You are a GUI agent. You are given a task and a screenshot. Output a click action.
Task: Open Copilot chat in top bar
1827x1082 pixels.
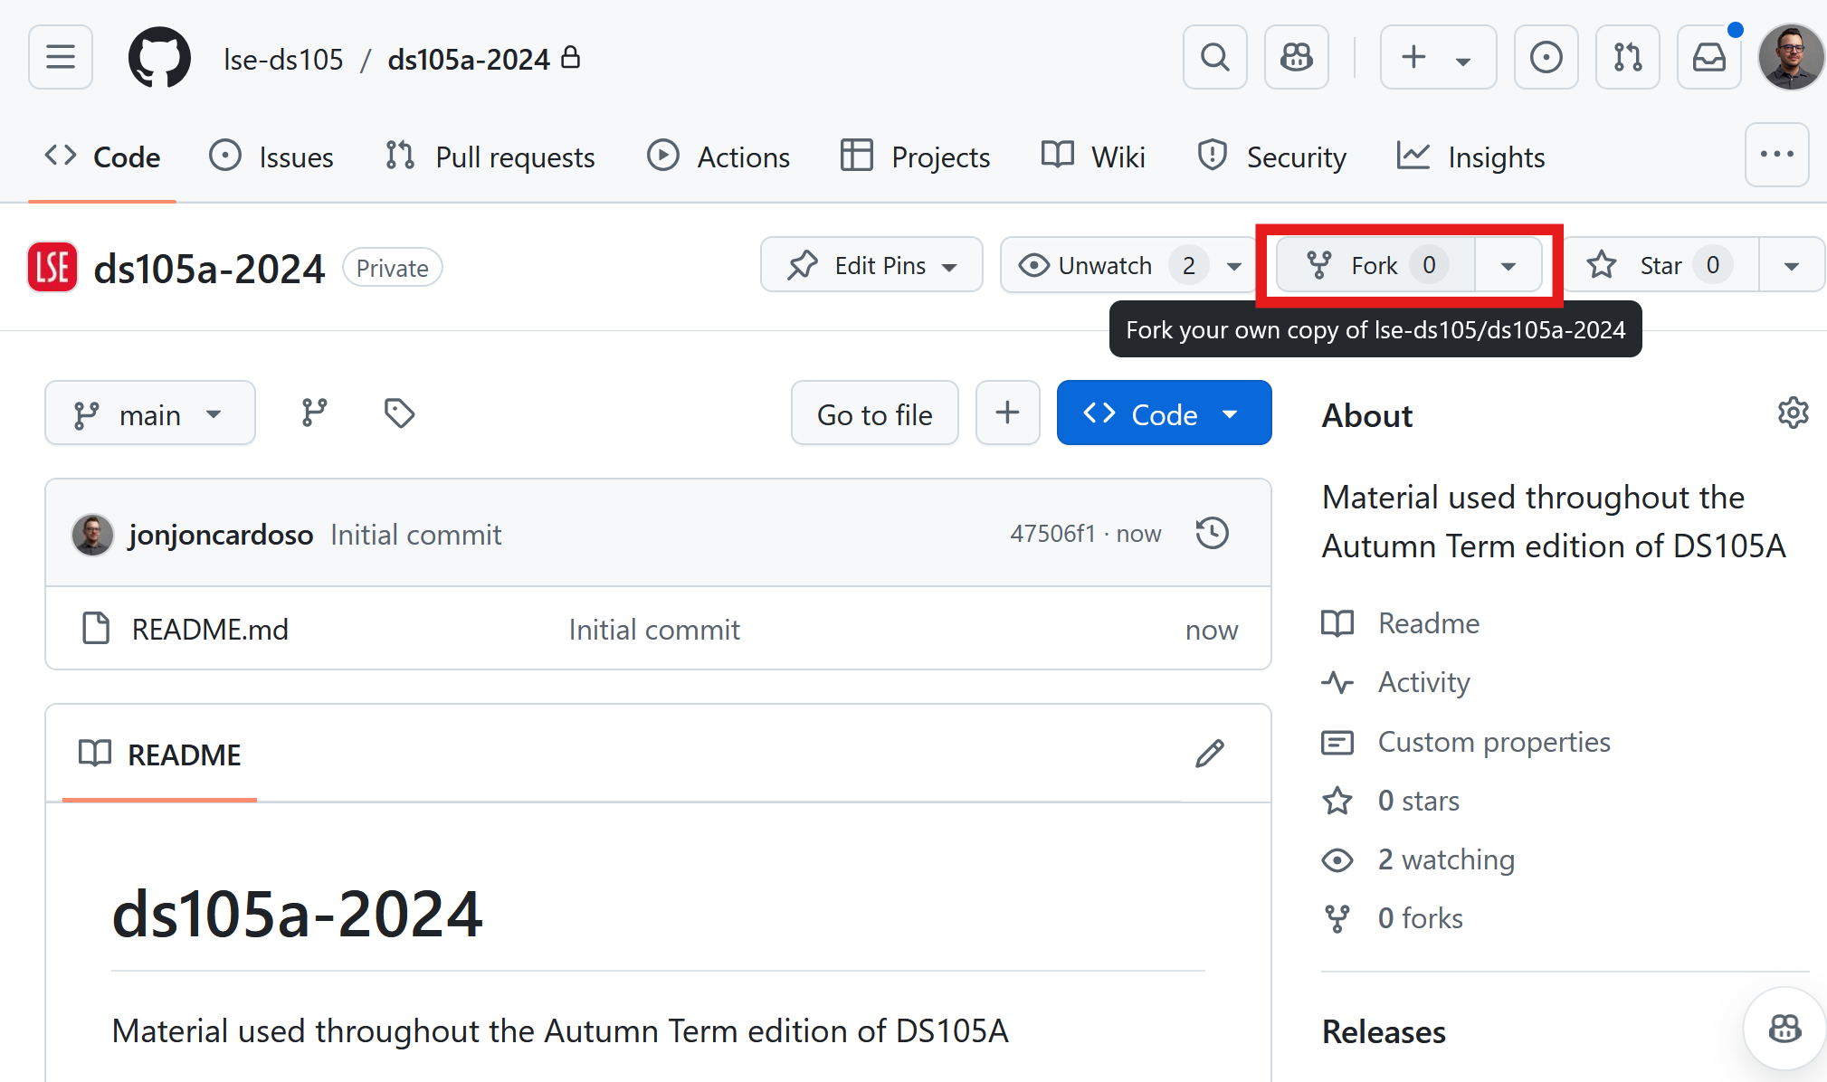click(1296, 57)
